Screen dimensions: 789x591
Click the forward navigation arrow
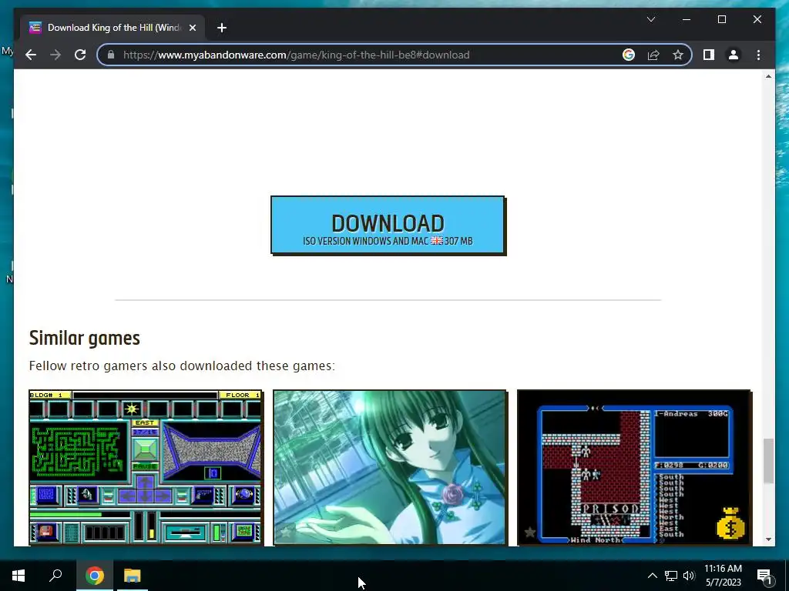pyautogui.click(x=55, y=55)
